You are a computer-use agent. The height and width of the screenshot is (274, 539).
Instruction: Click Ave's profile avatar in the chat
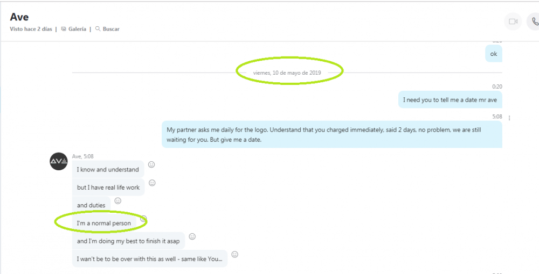59,161
